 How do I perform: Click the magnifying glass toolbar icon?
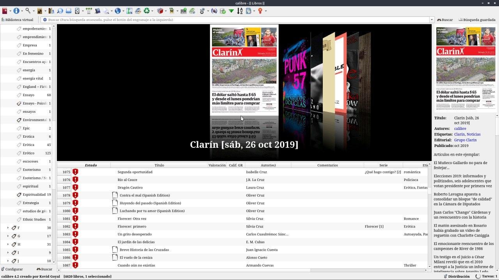coord(28,11)
